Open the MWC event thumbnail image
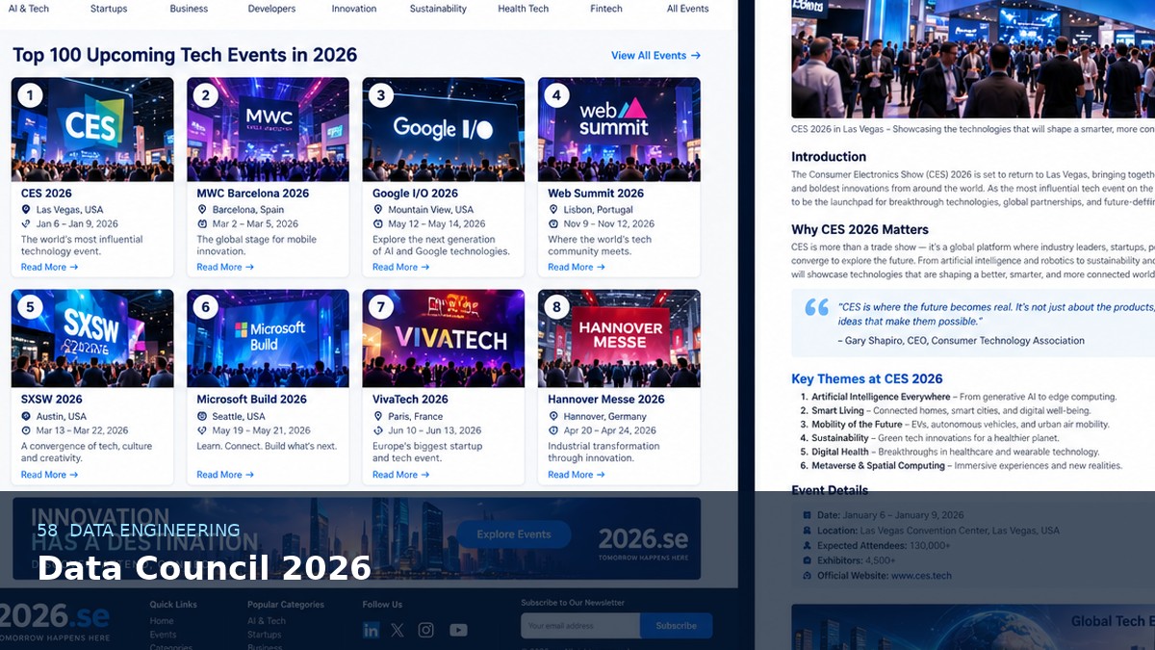 [x=268, y=129]
